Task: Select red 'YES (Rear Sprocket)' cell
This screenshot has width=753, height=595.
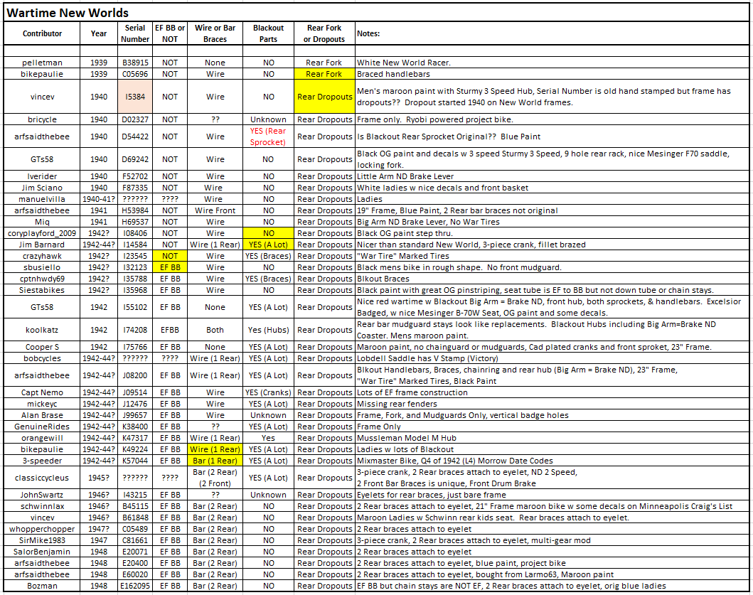Action: (x=269, y=136)
